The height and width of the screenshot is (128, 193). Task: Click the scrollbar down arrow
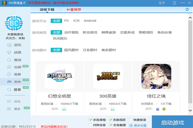[190, 110]
